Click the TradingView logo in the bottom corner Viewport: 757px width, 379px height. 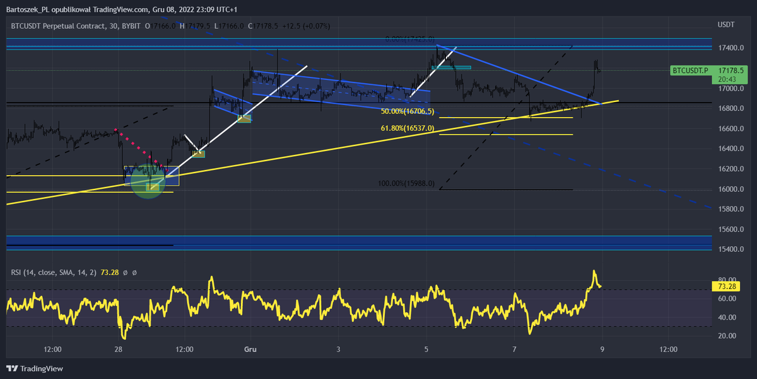coord(35,369)
